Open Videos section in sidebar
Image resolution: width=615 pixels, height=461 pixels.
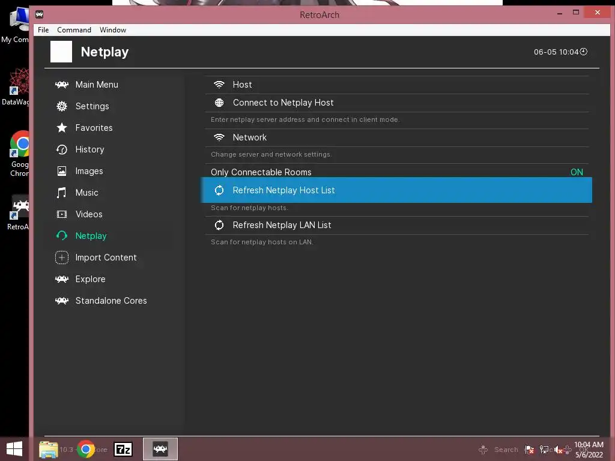(x=89, y=214)
